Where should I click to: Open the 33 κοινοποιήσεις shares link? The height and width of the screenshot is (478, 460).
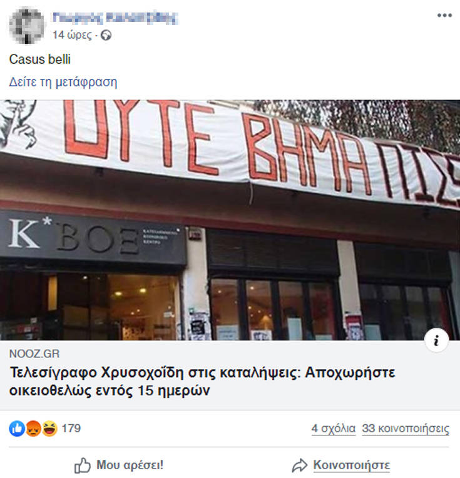coord(406,429)
